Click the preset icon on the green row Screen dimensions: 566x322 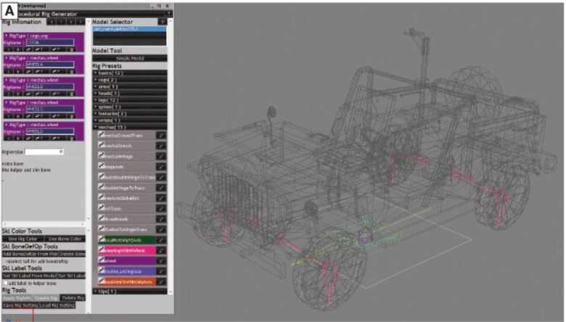[x=102, y=239]
